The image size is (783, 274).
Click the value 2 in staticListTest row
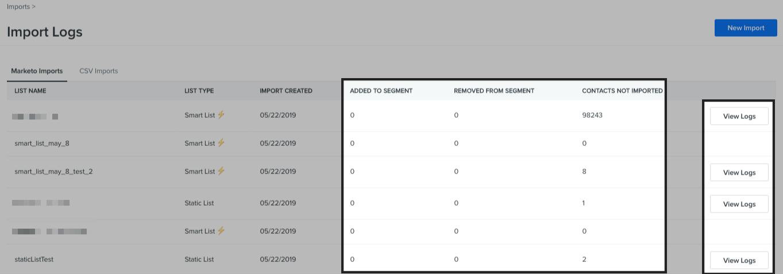584,260
